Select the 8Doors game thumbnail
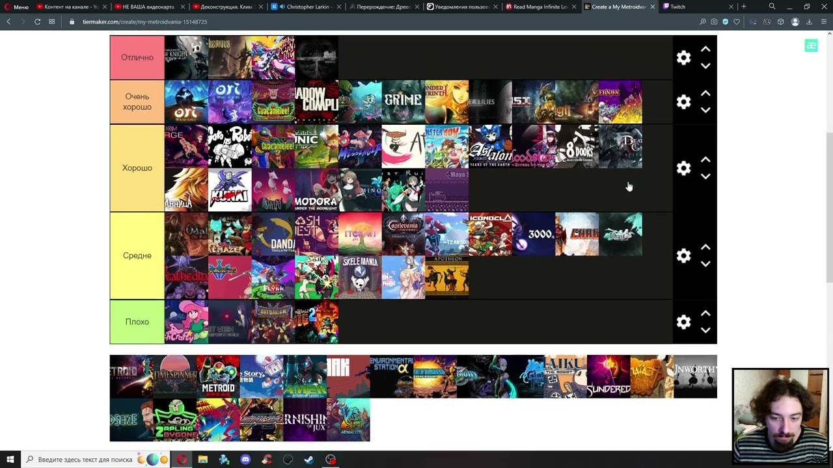This screenshot has width=833, height=468. coord(577,146)
